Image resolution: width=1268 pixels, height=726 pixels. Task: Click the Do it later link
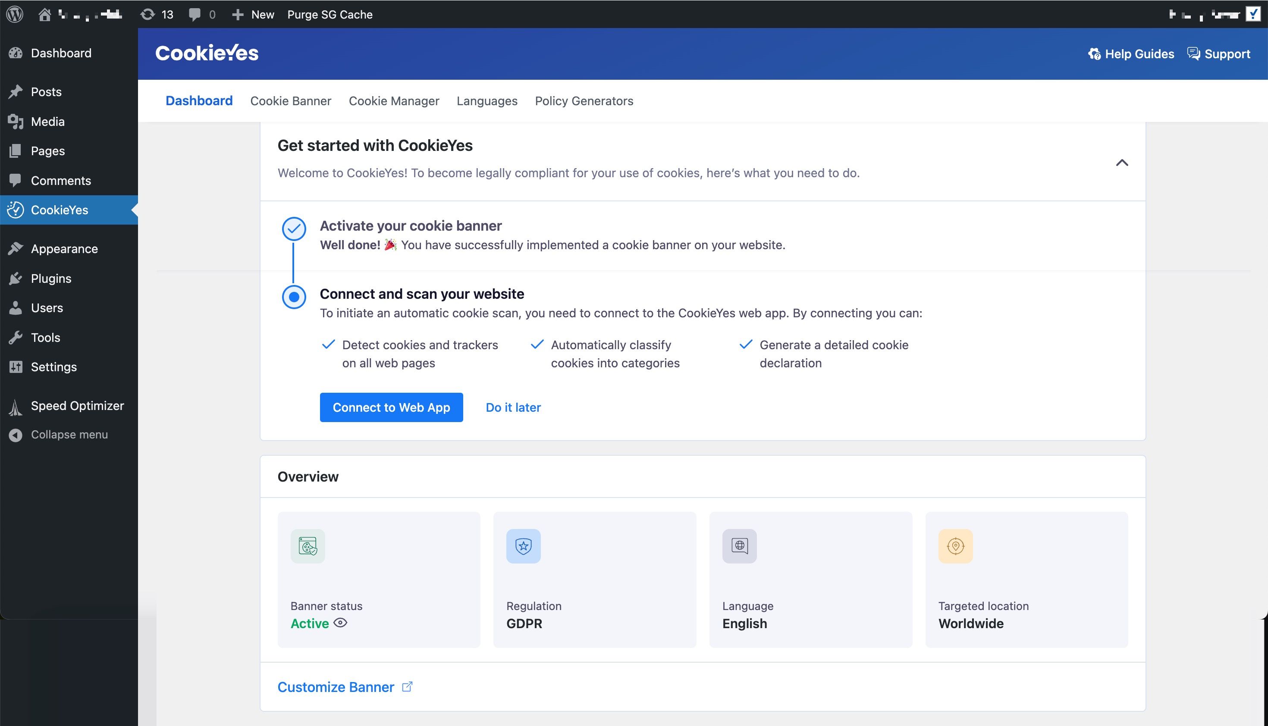pyautogui.click(x=513, y=407)
